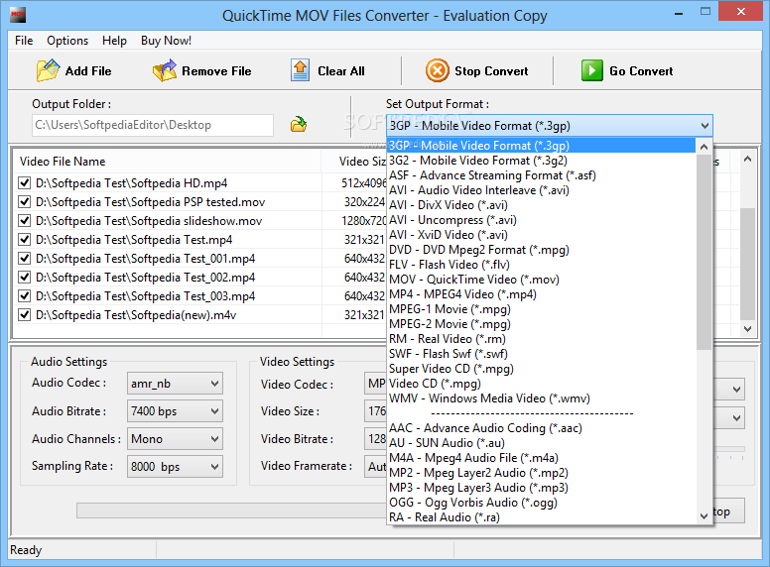The image size is (770, 567).
Task: Deselect Softpedia Test_001.mp4 checkbox
Action: click(24, 258)
